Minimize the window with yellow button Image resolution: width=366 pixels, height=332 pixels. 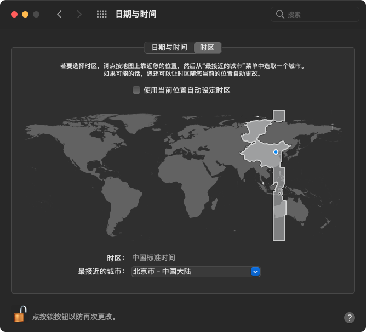tap(25, 14)
